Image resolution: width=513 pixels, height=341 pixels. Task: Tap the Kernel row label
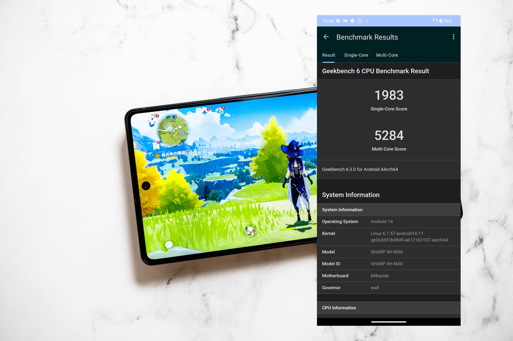click(x=328, y=234)
